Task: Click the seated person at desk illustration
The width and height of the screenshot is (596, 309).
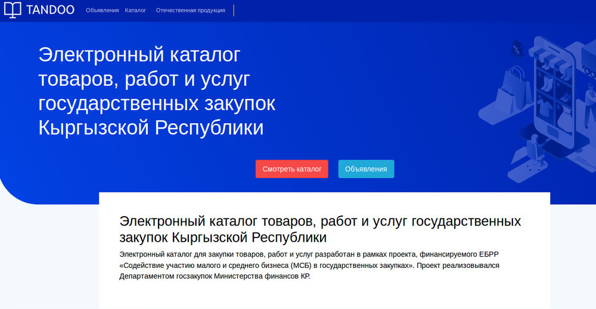Action: [535, 147]
